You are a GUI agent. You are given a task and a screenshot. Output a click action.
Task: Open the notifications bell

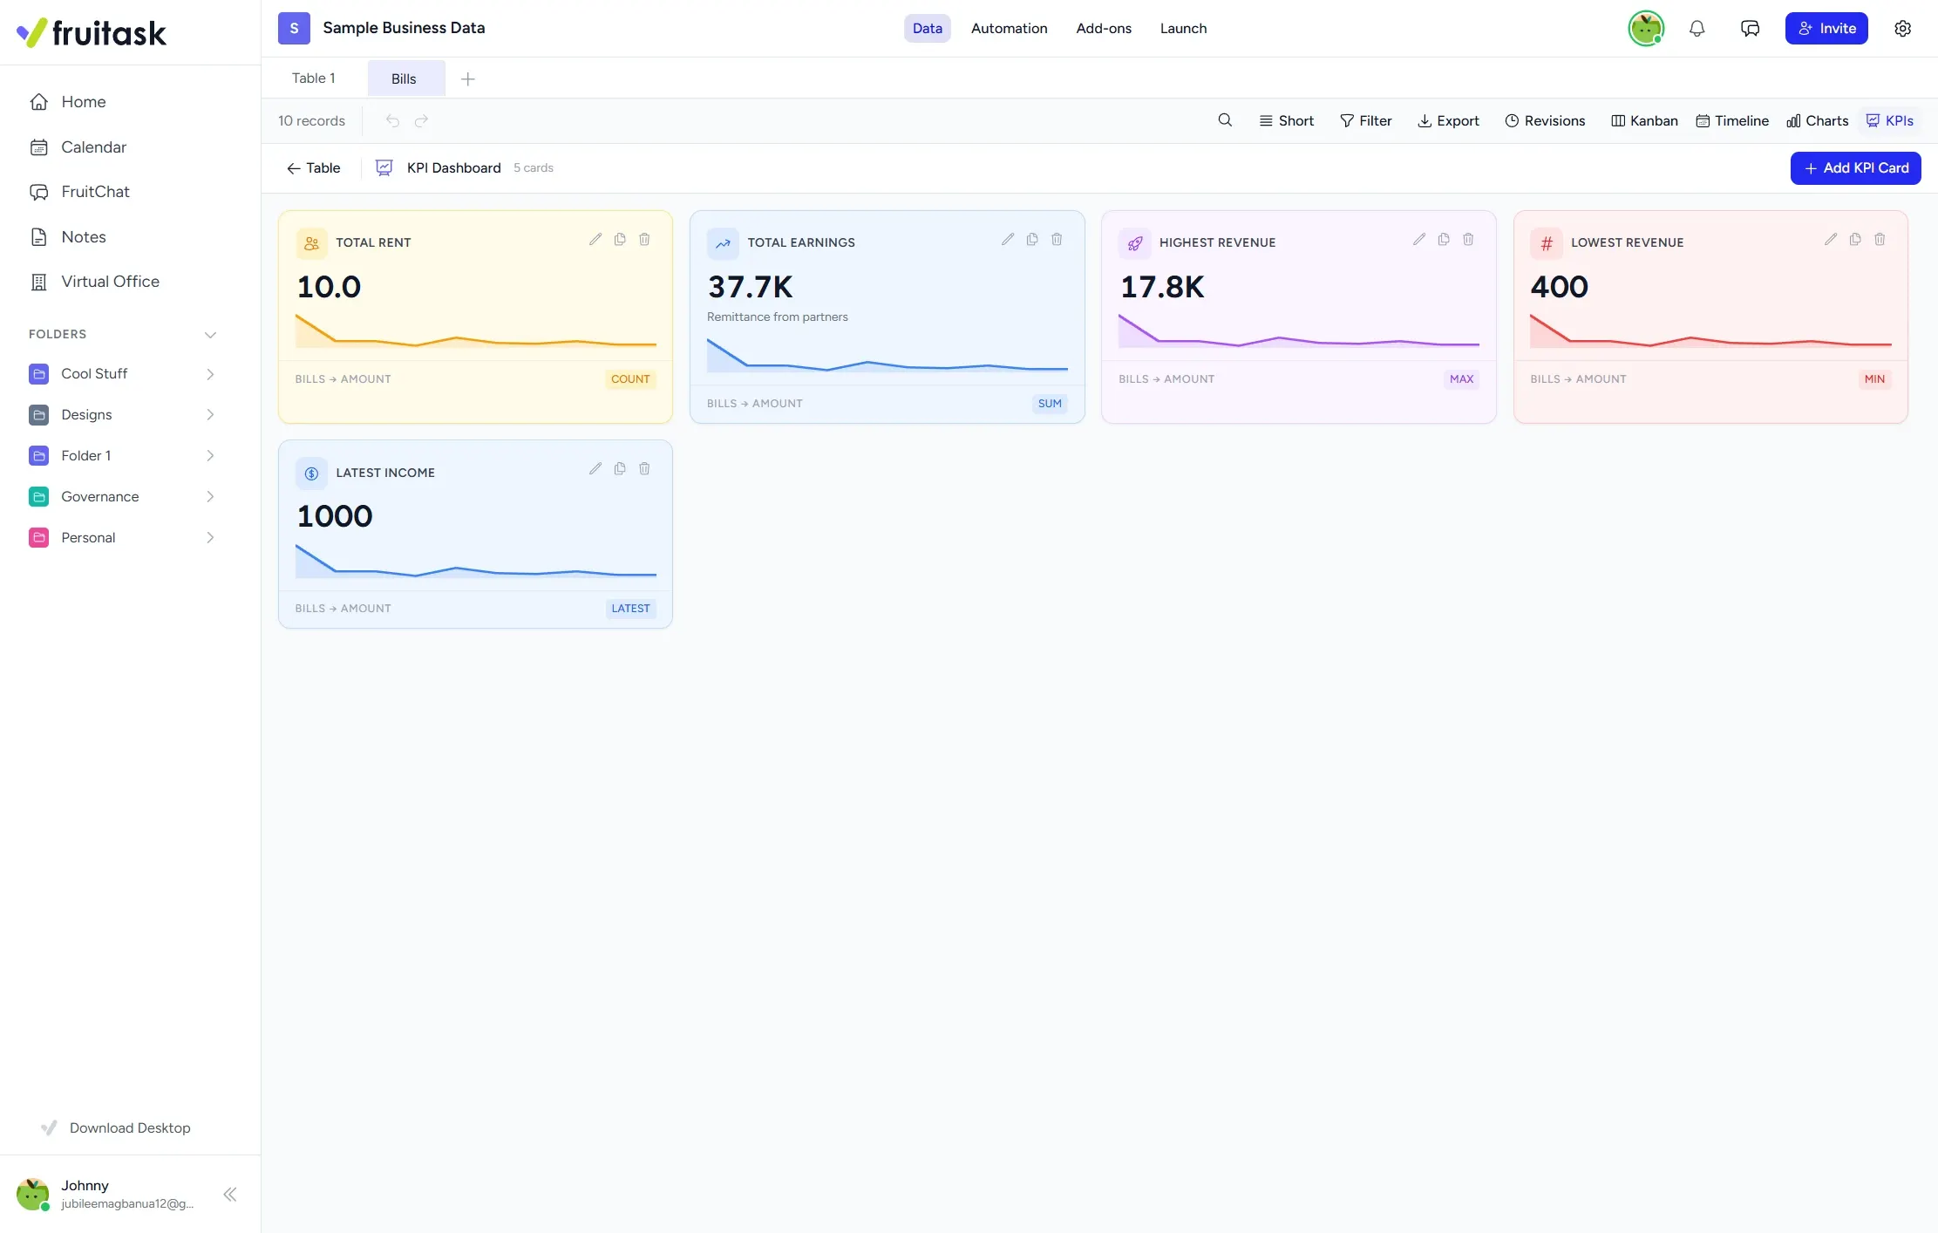[x=1697, y=28]
